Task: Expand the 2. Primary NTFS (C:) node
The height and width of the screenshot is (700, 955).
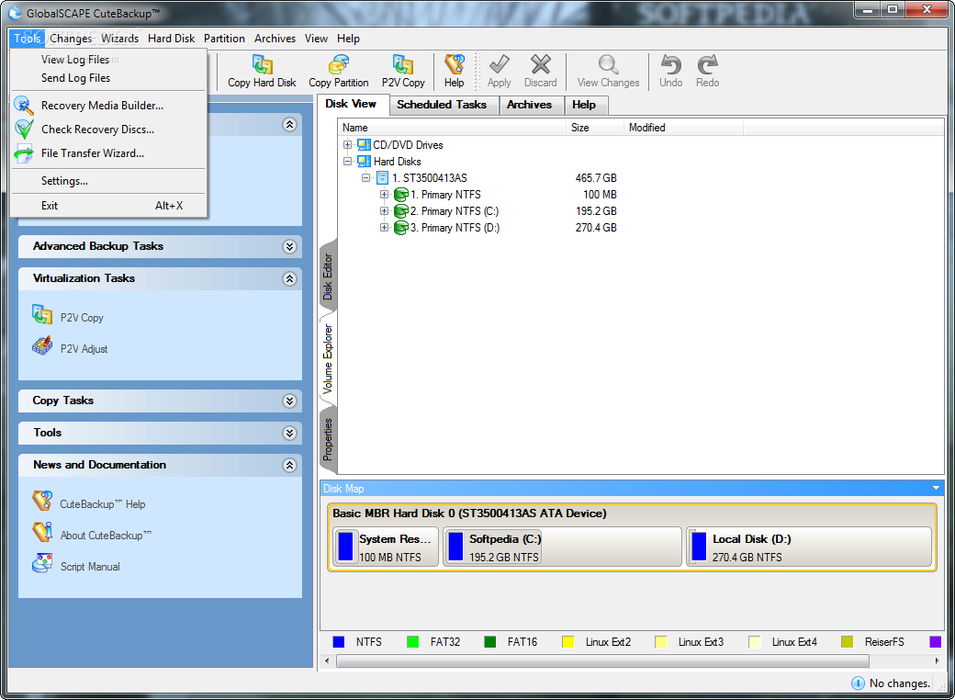Action: pyautogui.click(x=384, y=210)
